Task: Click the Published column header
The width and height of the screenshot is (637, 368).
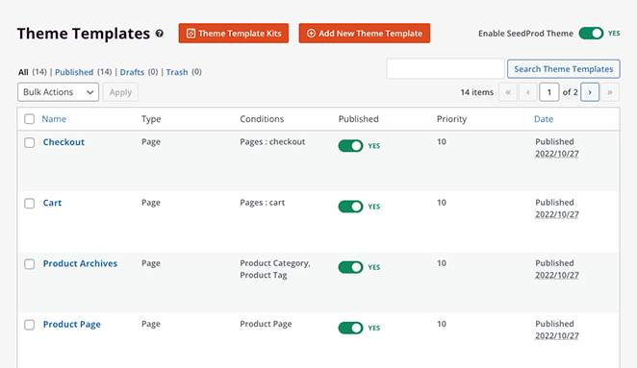Action: (x=358, y=119)
